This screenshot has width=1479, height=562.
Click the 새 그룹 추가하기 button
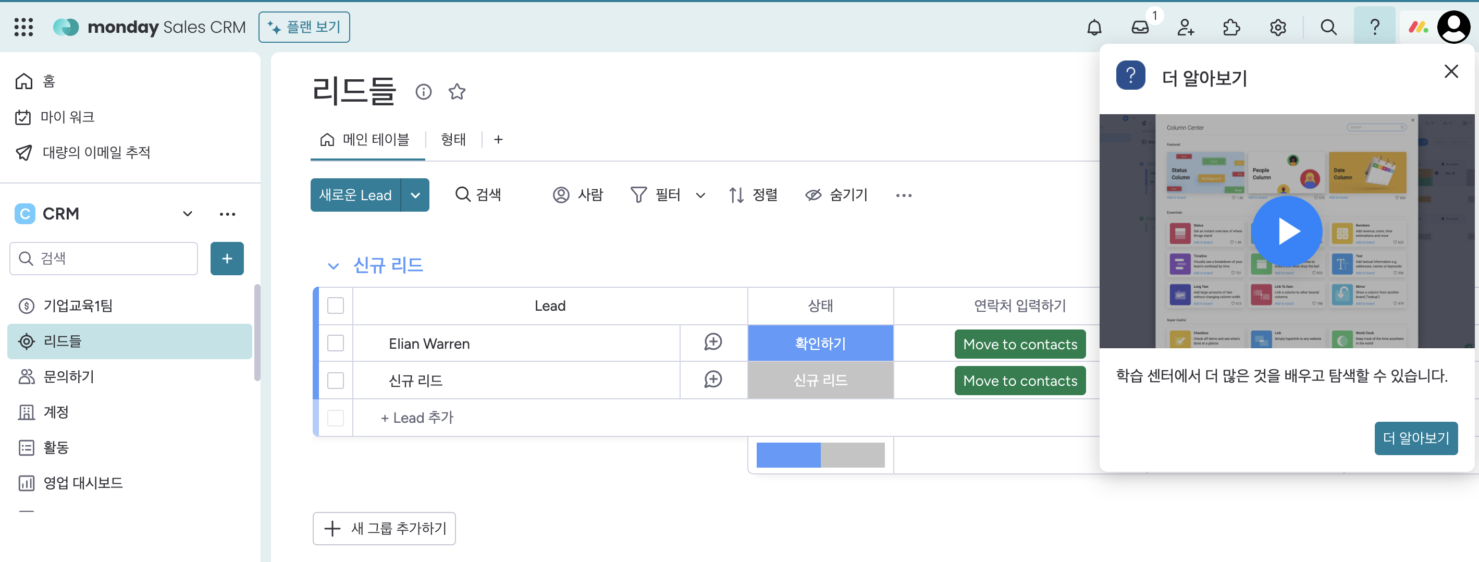(384, 528)
